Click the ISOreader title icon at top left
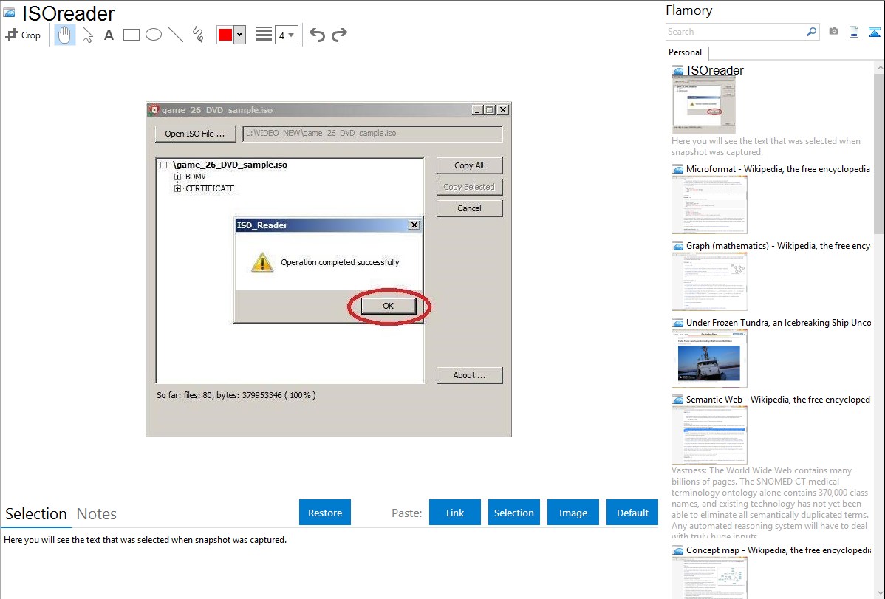This screenshot has width=885, height=599. point(9,13)
